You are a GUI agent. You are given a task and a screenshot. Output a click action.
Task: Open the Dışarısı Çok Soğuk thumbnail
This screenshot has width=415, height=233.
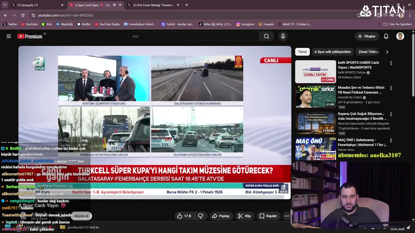[x=315, y=123]
